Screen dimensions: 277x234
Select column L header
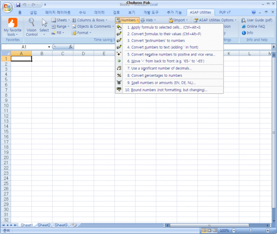pyautogui.click(x=249, y=53)
